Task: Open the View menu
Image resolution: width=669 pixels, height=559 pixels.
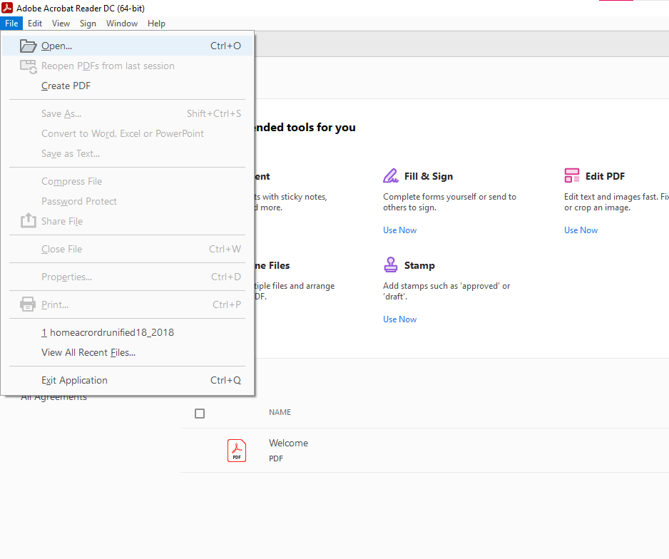Action: click(x=61, y=23)
